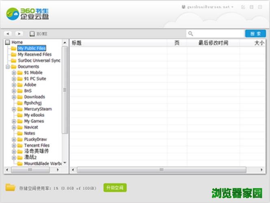The height and width of the screenshot is (203, 270).
Task: Expand the Tencent Files folder node
Action: tap(14, 145)
